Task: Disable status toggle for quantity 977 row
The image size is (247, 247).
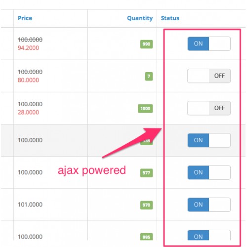Action: click(x=209, y=172)
